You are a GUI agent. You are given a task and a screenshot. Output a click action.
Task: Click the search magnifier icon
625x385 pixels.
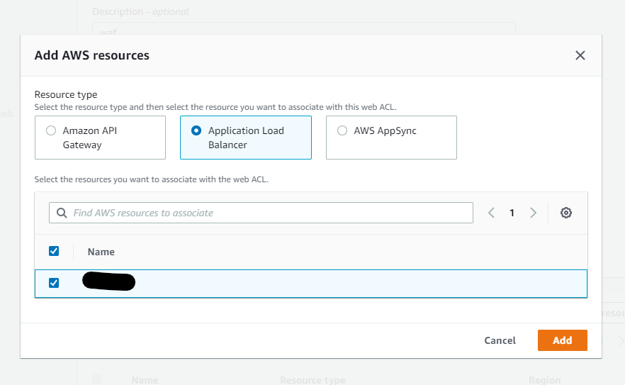pos(62,213)
